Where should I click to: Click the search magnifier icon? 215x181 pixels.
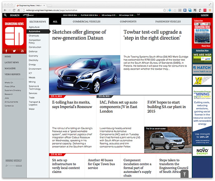(x=5, y=15)
